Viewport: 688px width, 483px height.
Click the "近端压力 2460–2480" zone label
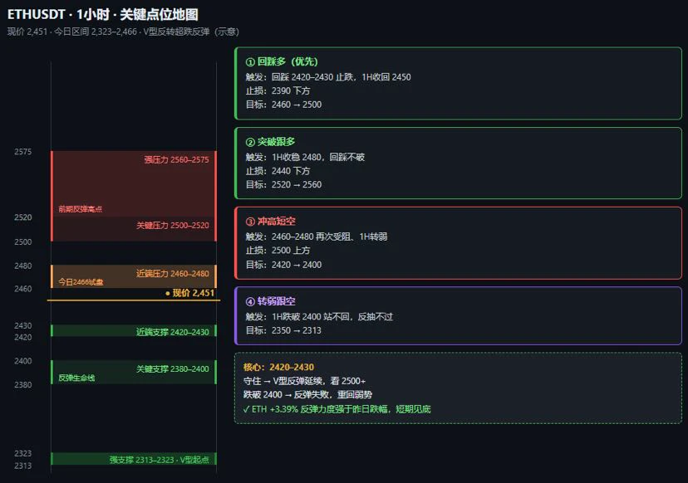pyautogui.click(x=173, y=274)
